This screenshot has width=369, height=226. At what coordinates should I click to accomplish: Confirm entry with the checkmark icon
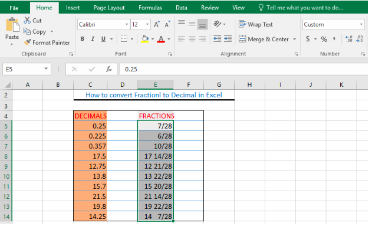coord(92,69)
